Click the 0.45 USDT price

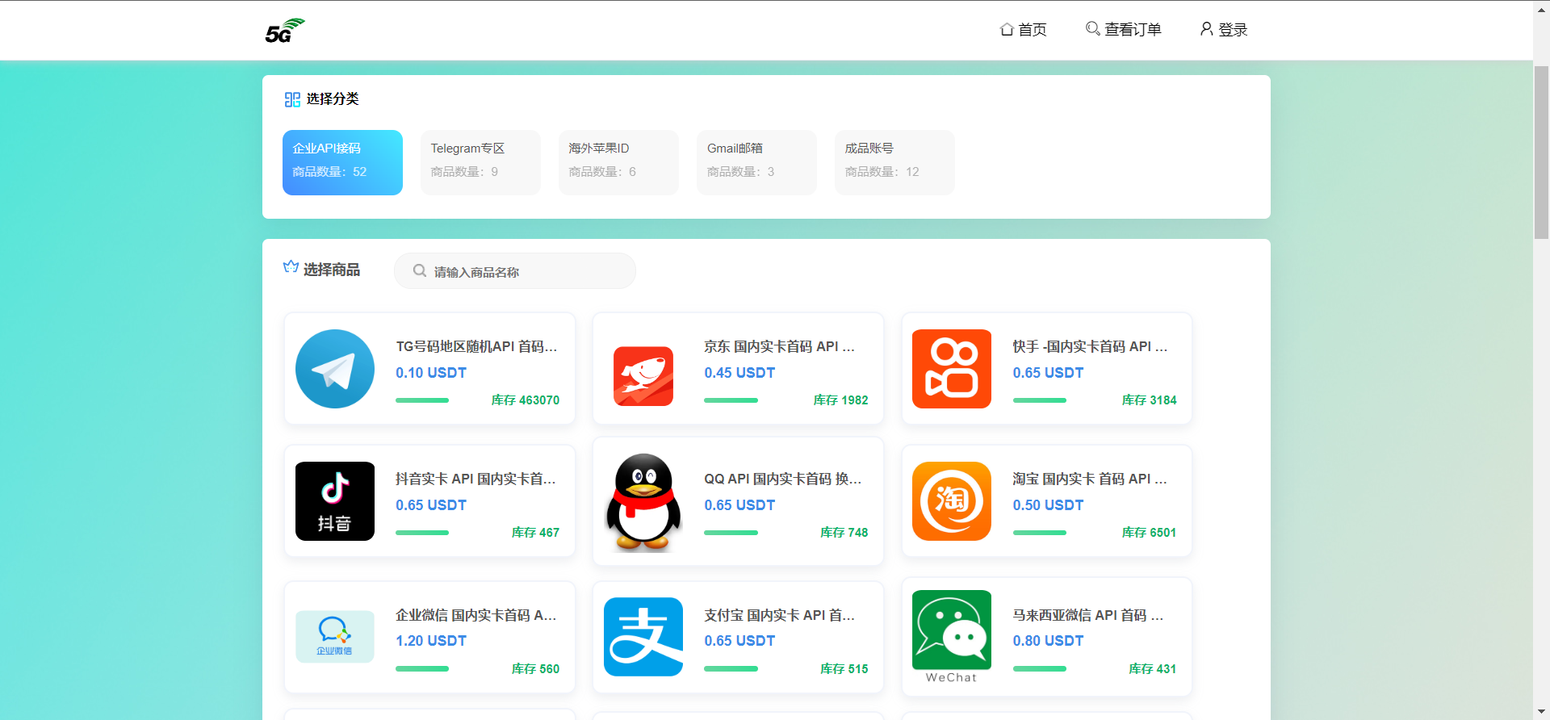[739, 373]
